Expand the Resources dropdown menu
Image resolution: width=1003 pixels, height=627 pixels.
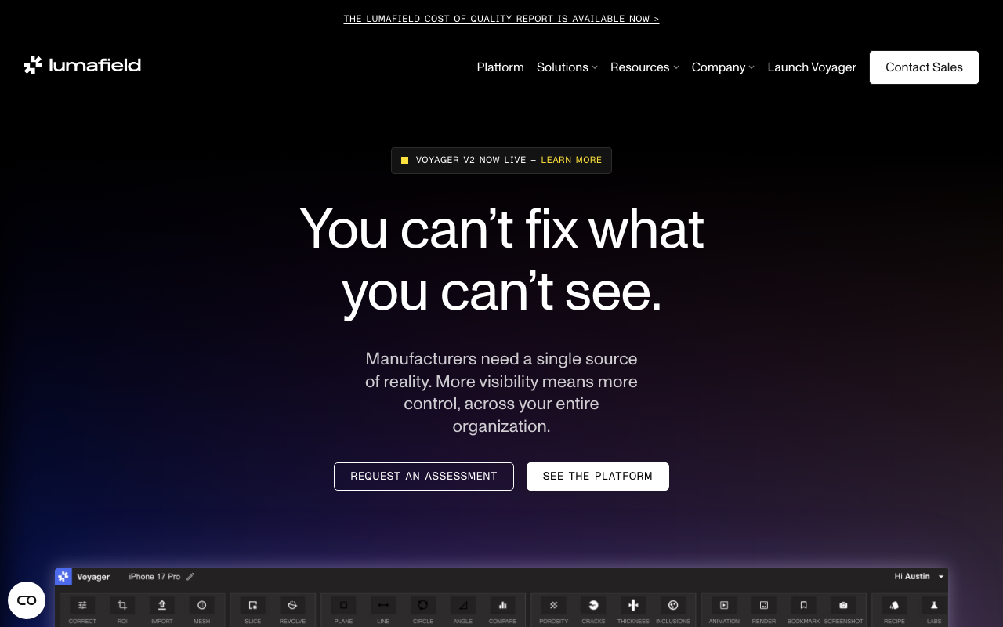645,67
